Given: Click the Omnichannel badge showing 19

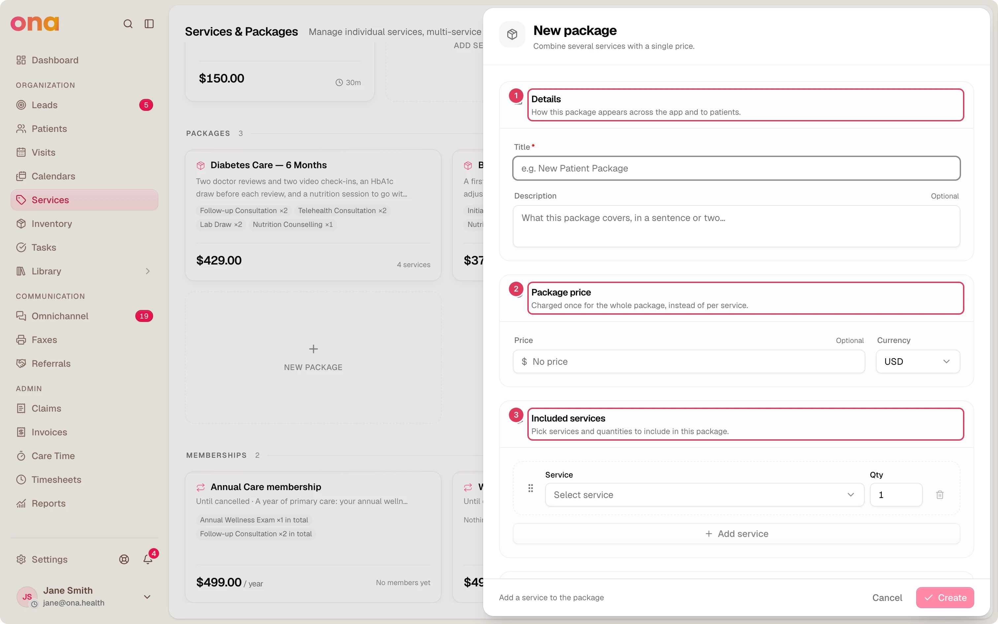Looking at the screenshot, I should [x=144, y=316].
